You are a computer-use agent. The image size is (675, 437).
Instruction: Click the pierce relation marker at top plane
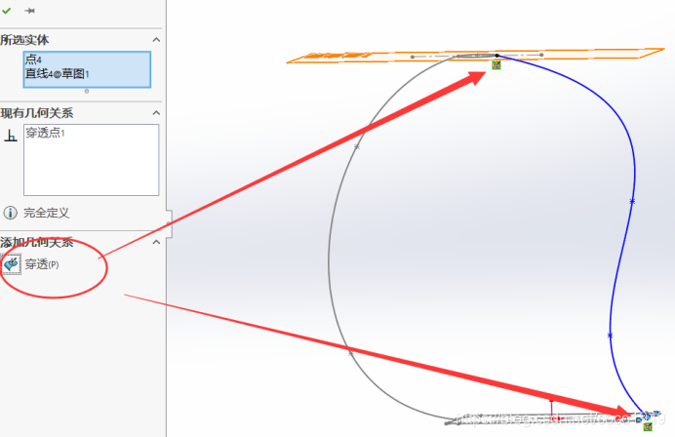point(496,65)
